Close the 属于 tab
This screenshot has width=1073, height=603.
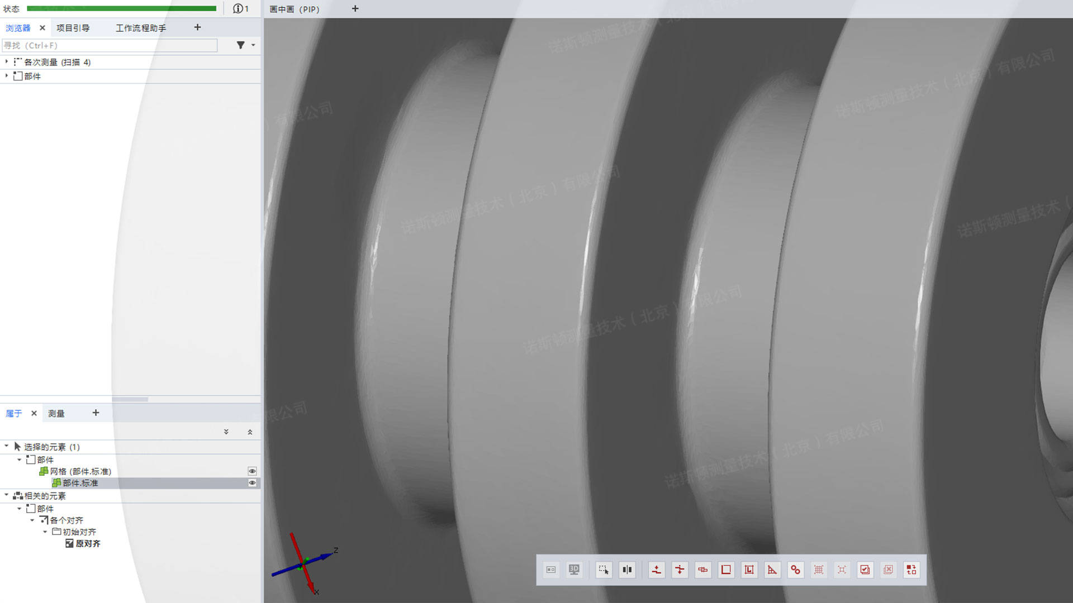pyautogui.click(x=34, y=413)
